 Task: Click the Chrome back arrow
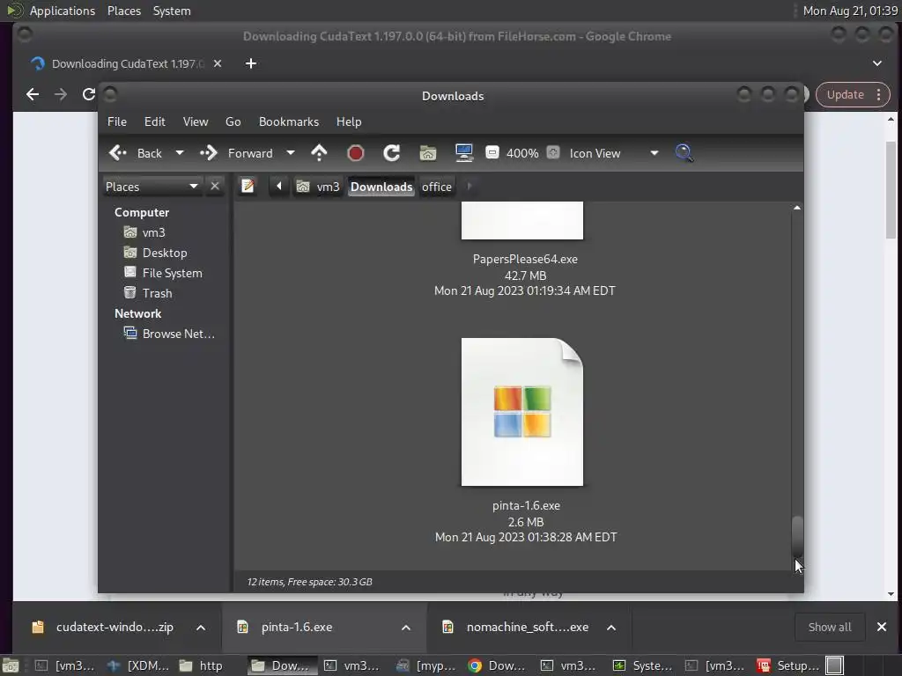pyautogui.click(x=33, y=94)
